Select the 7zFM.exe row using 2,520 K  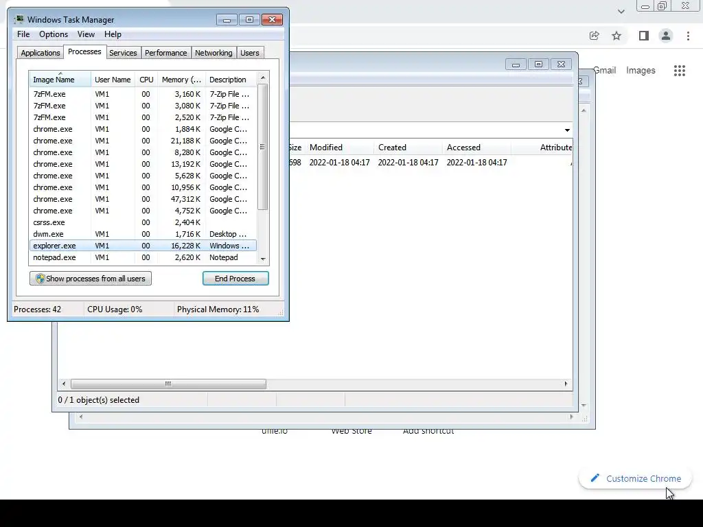pyautogui.click(x=143, y=117)
